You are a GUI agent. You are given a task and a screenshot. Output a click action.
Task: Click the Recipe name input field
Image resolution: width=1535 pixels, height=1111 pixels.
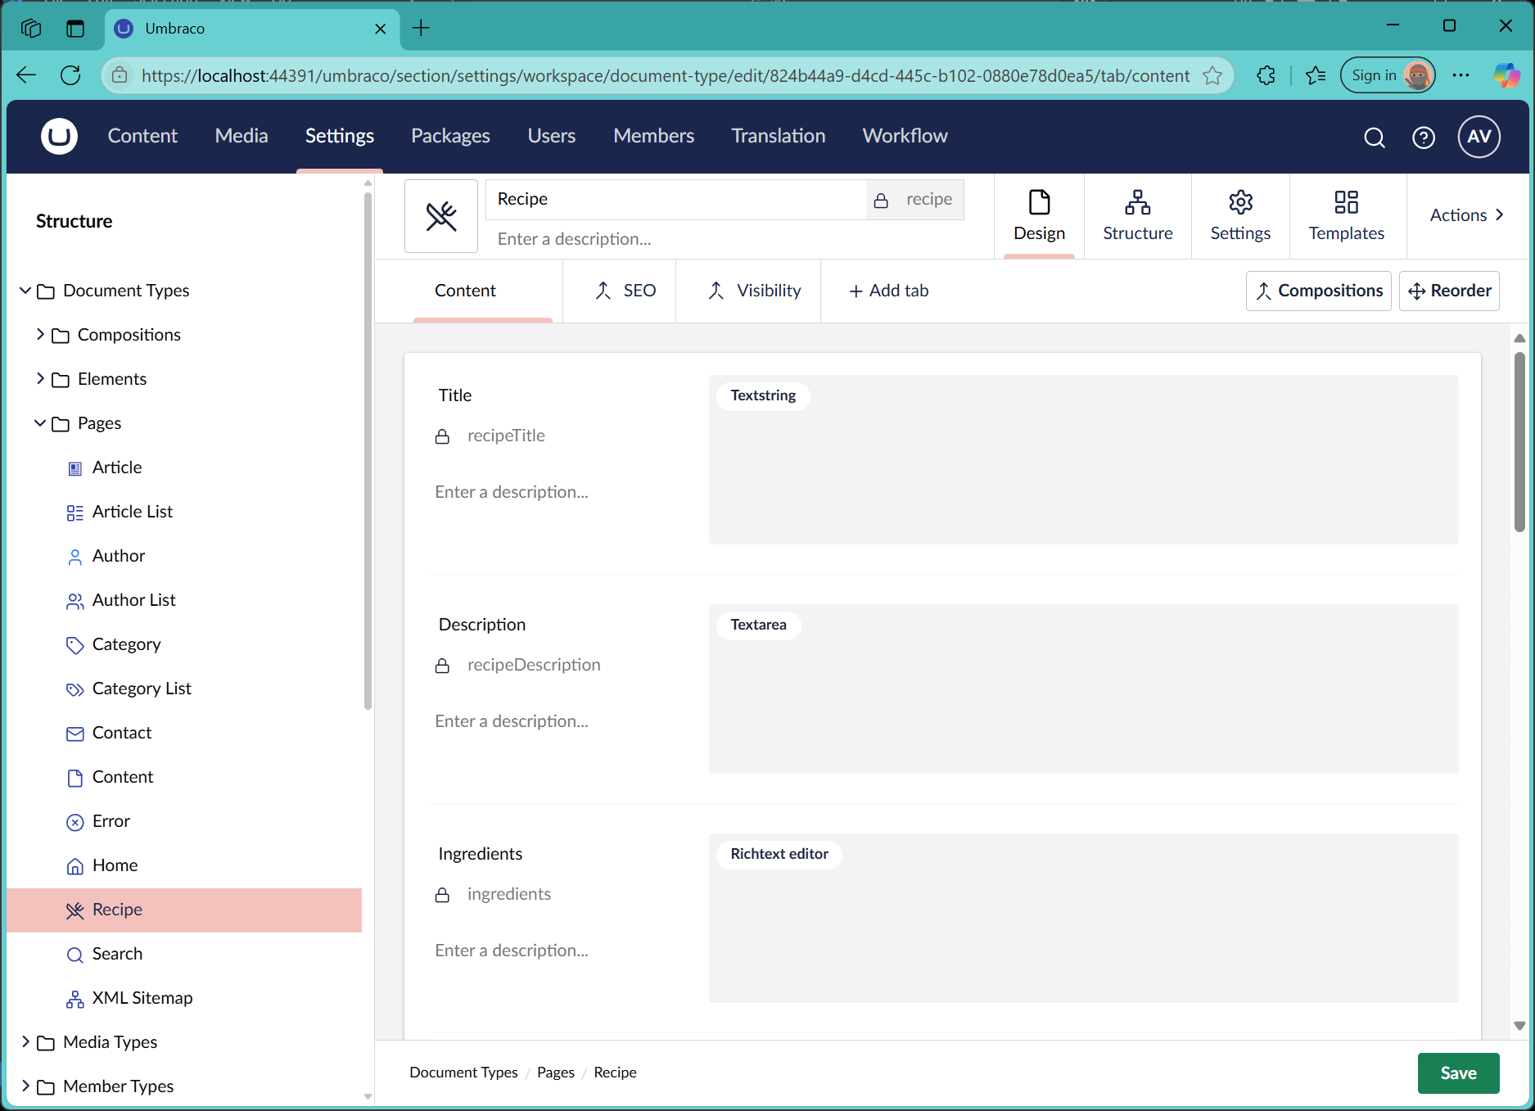click(x=676, y=200)
